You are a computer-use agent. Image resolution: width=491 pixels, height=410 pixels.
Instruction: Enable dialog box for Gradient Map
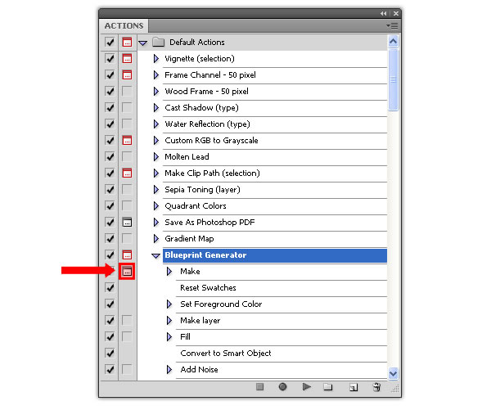click(x=127, y=239)
